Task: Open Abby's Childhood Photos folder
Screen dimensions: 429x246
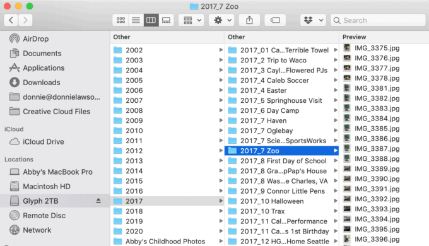Action: click(167, 242)
